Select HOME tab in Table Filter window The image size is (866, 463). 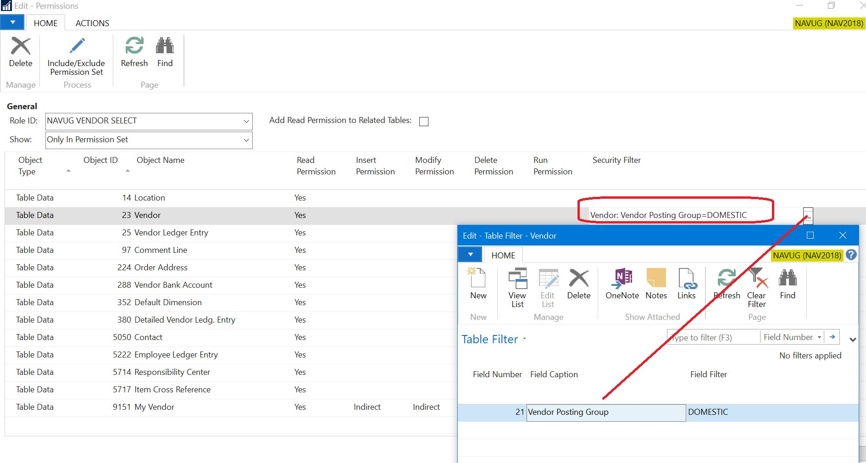coord(503,255)
